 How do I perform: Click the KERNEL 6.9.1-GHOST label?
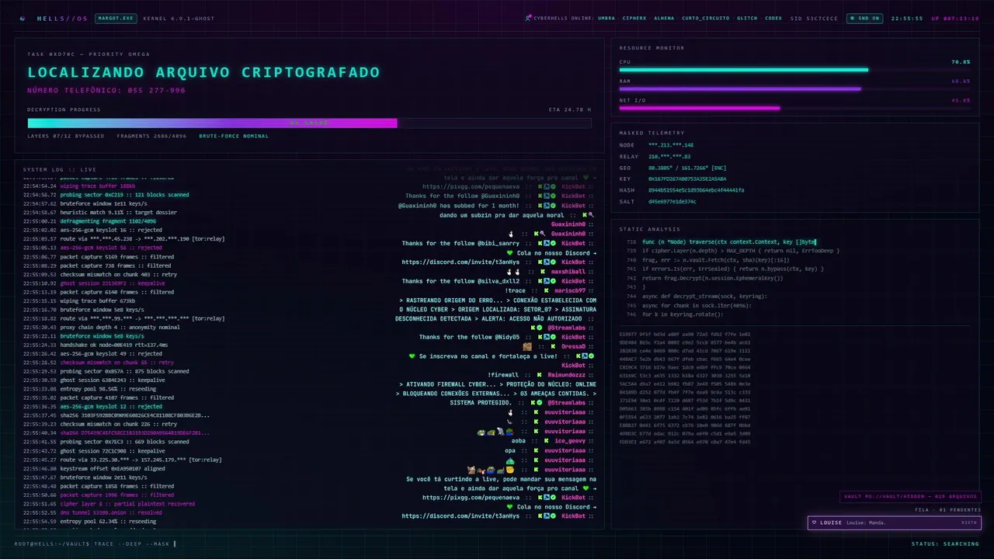click(x=179, y=18)
